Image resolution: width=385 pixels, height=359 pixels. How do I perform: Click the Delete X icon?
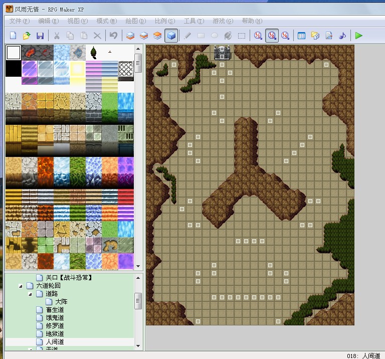(97, 36)
